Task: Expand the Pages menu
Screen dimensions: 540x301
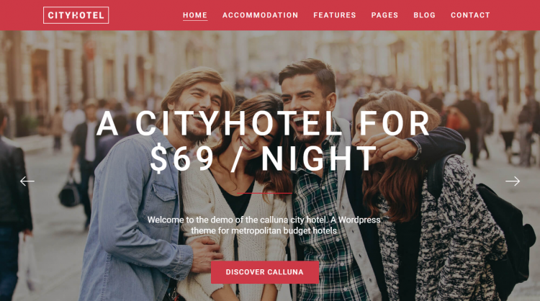Action: pos(384,15)
